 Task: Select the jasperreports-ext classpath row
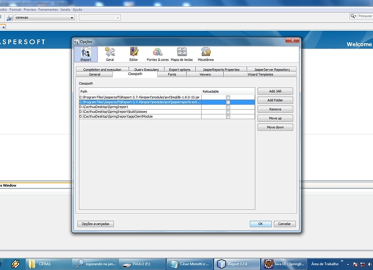[167, 102]
